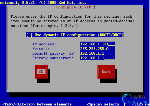Click the '<Space> selects' hint text
The height and width of the screenshot is (106, 150).
click(x=103, y=104)
